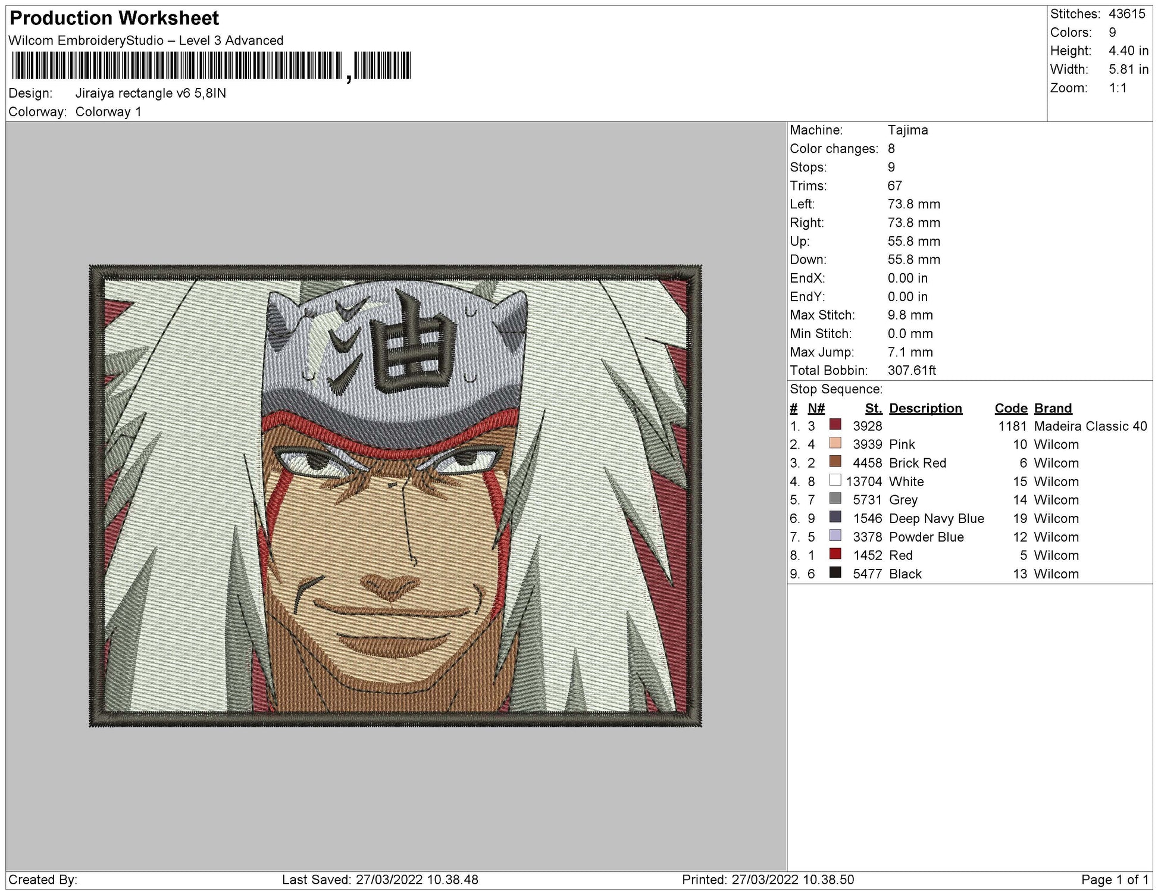Click the Color changes value 8
This screenshot has width=1158, height=895.
coord(891,148)
